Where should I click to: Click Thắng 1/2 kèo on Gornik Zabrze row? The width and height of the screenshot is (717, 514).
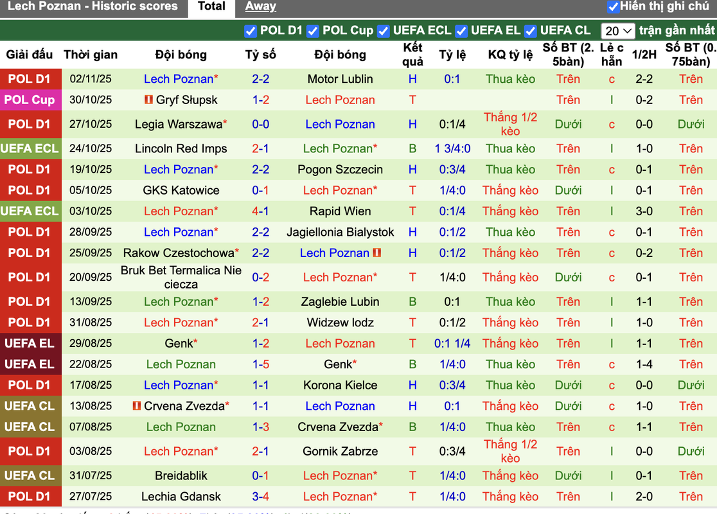(x=510, y=451)
